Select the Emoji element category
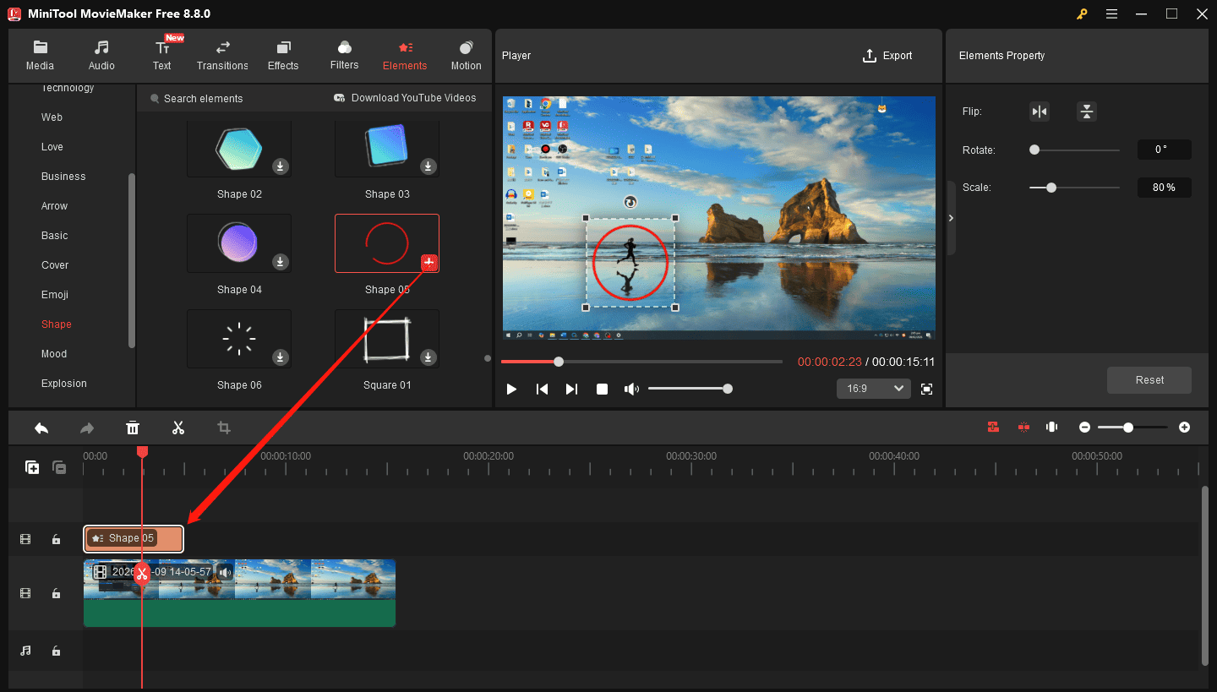The image size is (1217, 692). click(x=55, y=295)
